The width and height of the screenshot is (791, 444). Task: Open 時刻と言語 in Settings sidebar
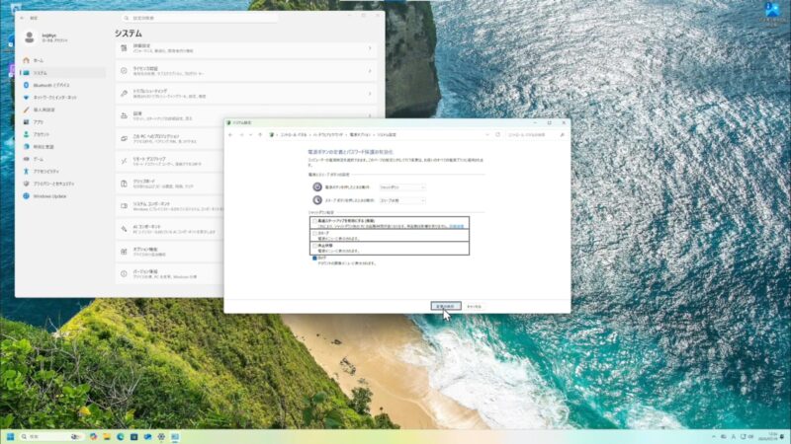click(62, 146)
